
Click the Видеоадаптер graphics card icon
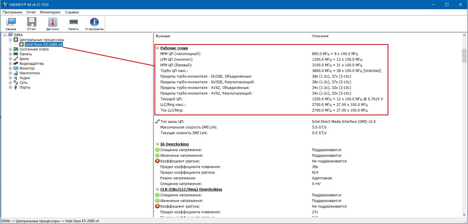coord(16,63)
